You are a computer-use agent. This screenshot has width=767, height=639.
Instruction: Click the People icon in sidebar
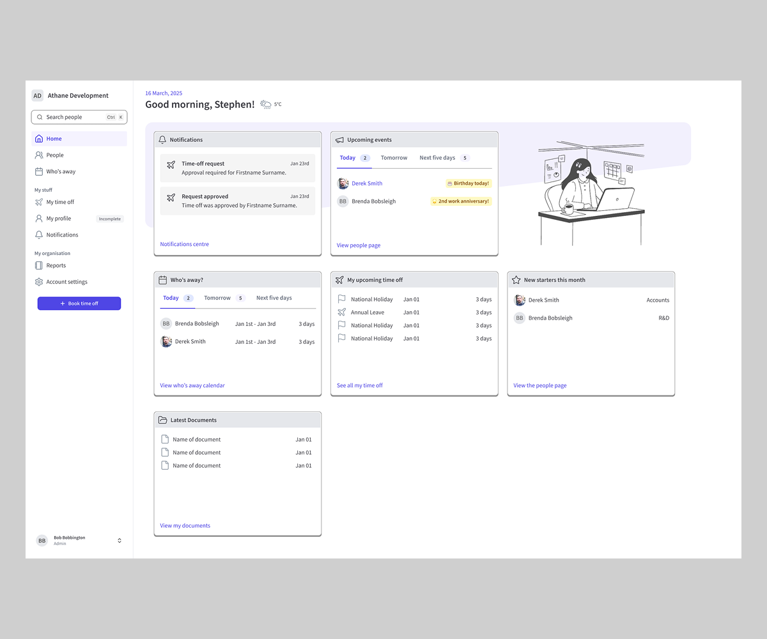click(39, 155)
